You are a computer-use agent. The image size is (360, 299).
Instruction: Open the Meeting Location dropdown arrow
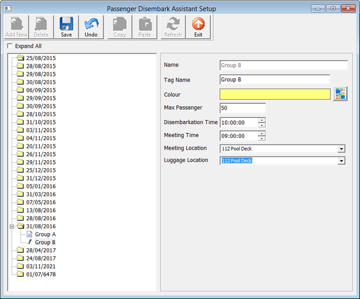(x=341, y=149)
